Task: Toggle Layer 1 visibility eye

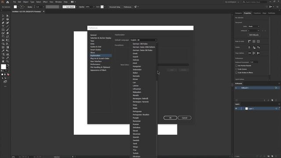Action: (x=236, y=108)
